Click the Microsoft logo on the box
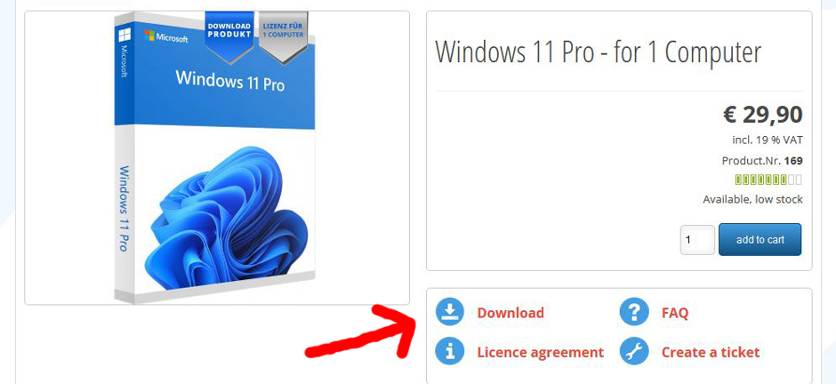The image size is (836, 384). (165, 36)
